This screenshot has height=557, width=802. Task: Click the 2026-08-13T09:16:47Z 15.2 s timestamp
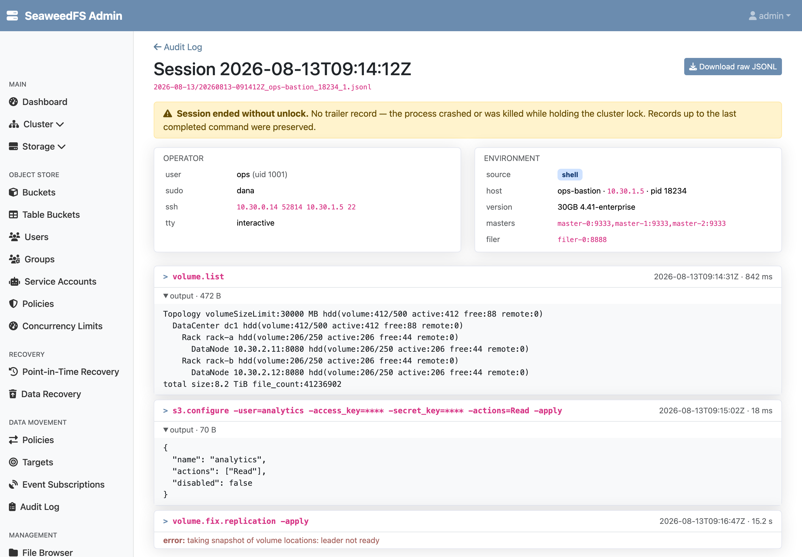pos(716,521)
